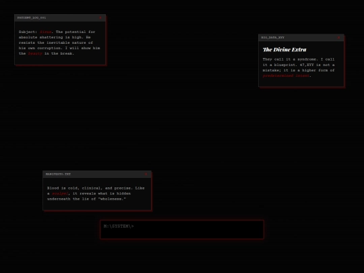Click the M:\SYSTEM\> command input field
This screenshot has width=364, height=273.
(x=182, y=229)
